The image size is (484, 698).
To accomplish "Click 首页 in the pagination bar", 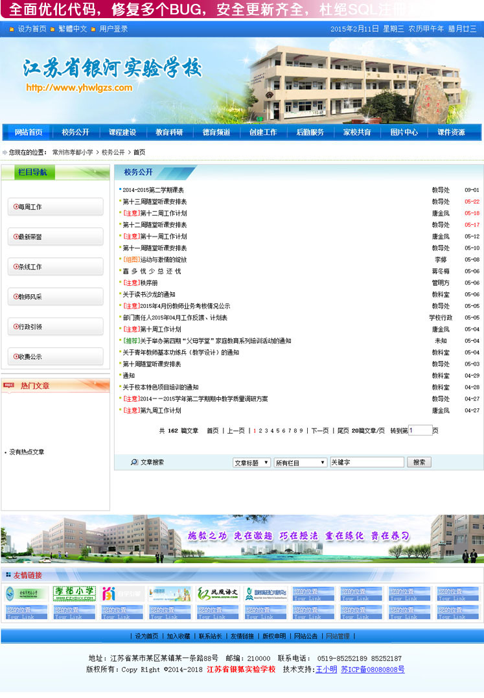I will coord(213,431).
